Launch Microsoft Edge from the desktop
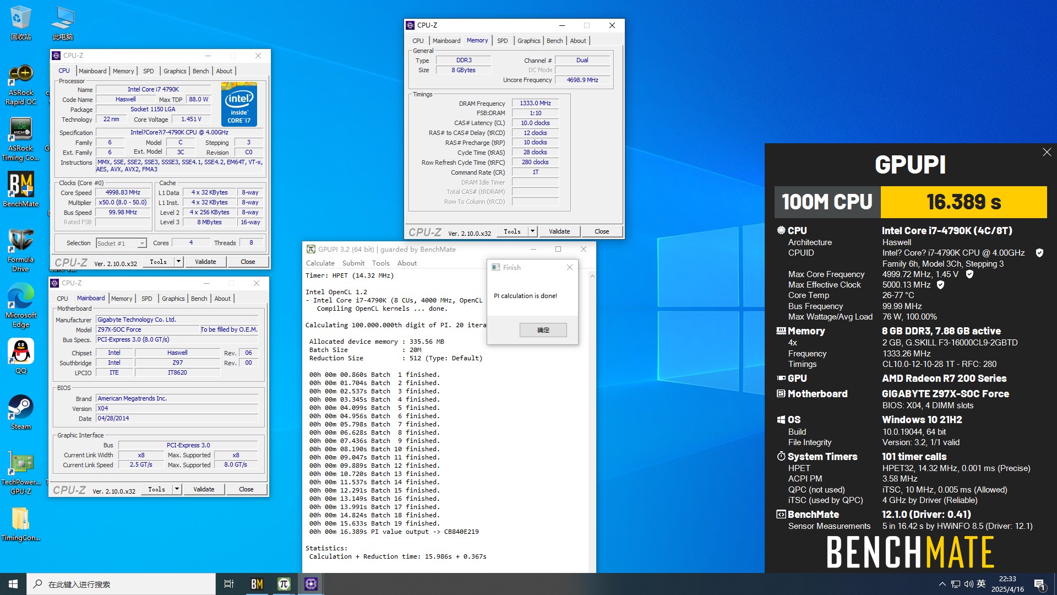1057x595 pixels. point(21,306)
